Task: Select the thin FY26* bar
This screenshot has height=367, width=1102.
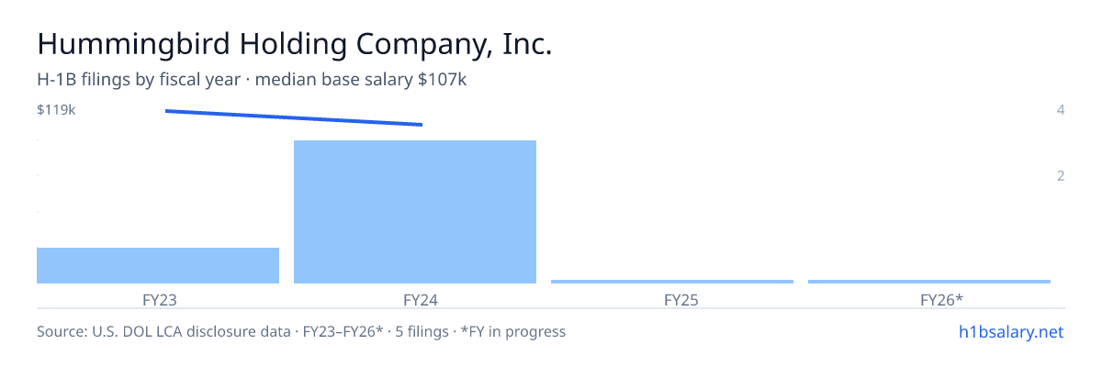Action: point(929,281)
